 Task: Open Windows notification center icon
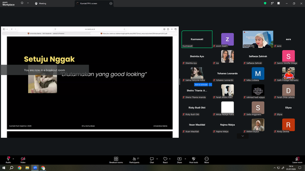click(300, 168)
